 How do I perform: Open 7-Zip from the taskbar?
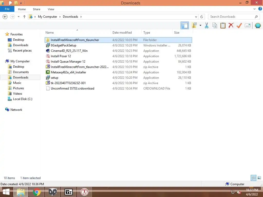click(68, 192)
